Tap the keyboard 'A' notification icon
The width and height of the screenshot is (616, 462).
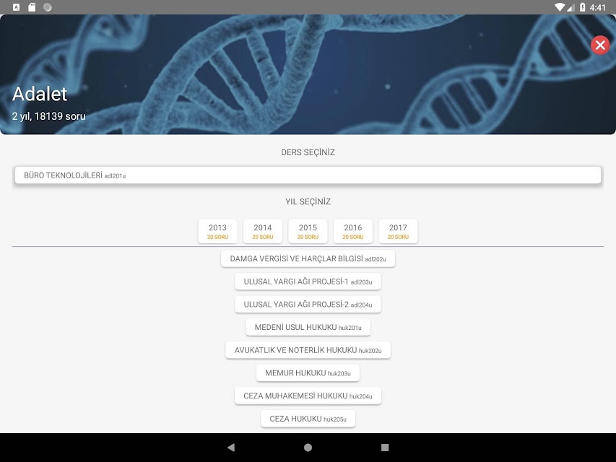[16, 7]
